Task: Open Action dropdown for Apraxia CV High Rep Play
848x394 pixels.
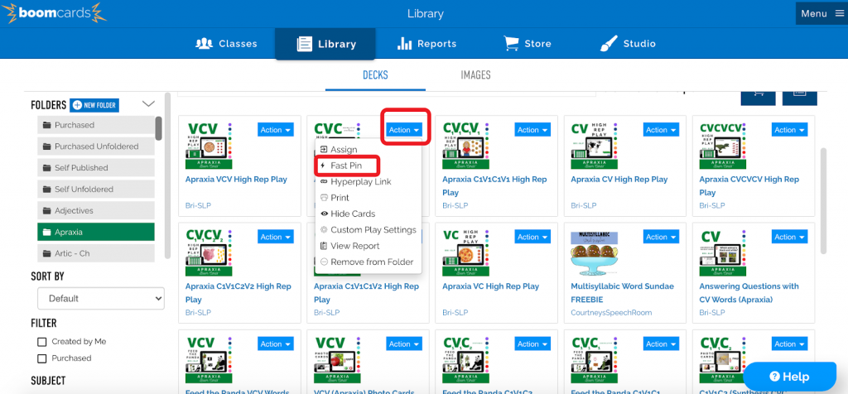Action: pyautogui.click(x=661, y=130)
